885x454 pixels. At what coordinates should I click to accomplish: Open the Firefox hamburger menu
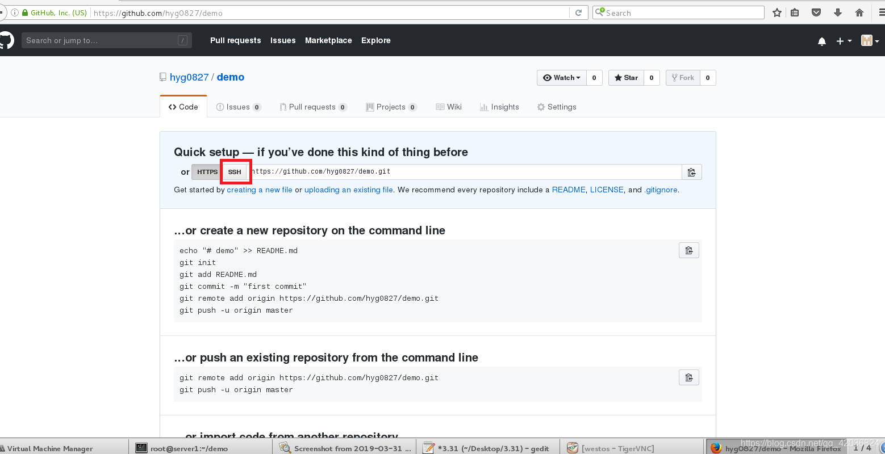click(x=880, y=12)
